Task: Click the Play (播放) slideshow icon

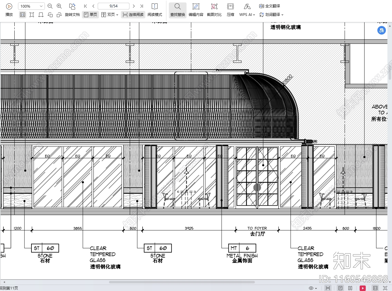Action: (9, 6)
